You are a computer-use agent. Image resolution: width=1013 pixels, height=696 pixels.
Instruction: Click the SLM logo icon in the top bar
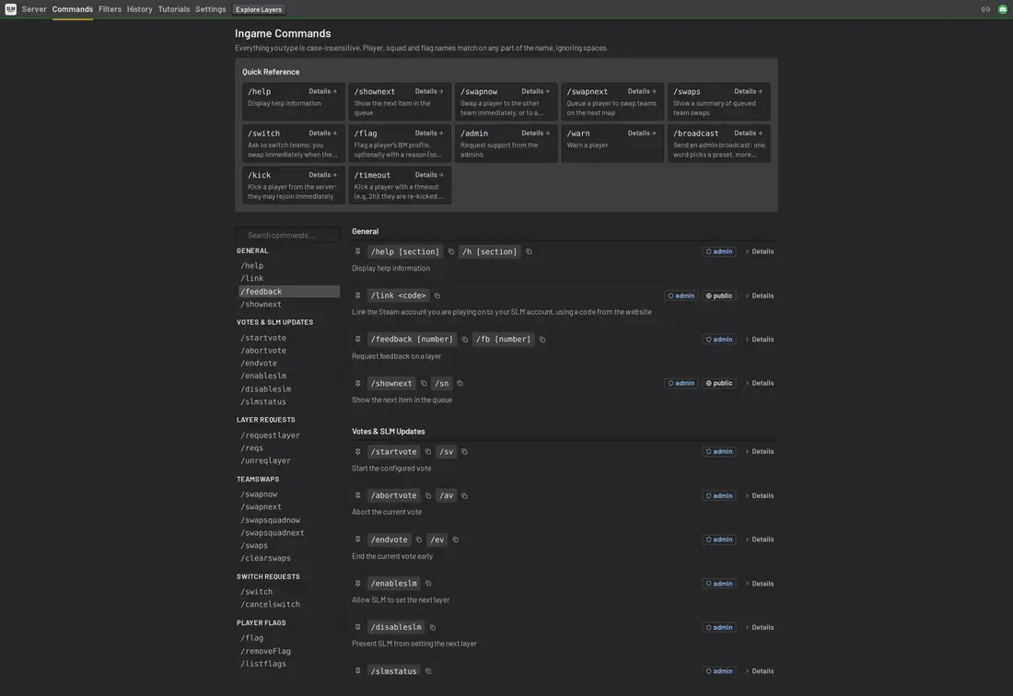pyautogui.click(x=10, y=9)
